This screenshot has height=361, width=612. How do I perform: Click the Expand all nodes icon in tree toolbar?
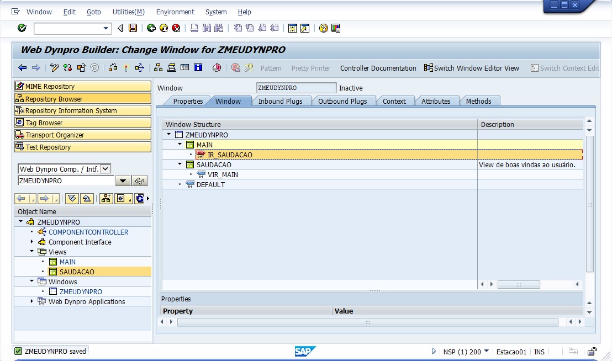[x=72, y=199]
